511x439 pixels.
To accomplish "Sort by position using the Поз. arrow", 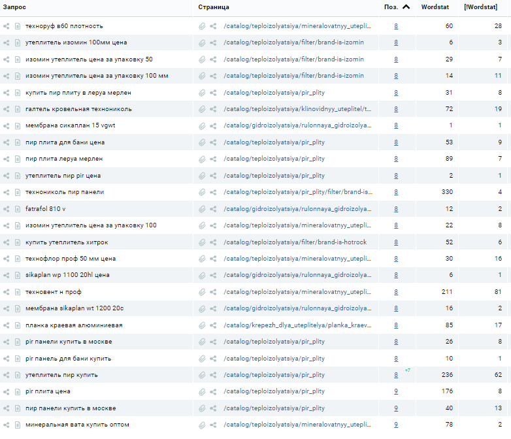I will pos(406,7).
